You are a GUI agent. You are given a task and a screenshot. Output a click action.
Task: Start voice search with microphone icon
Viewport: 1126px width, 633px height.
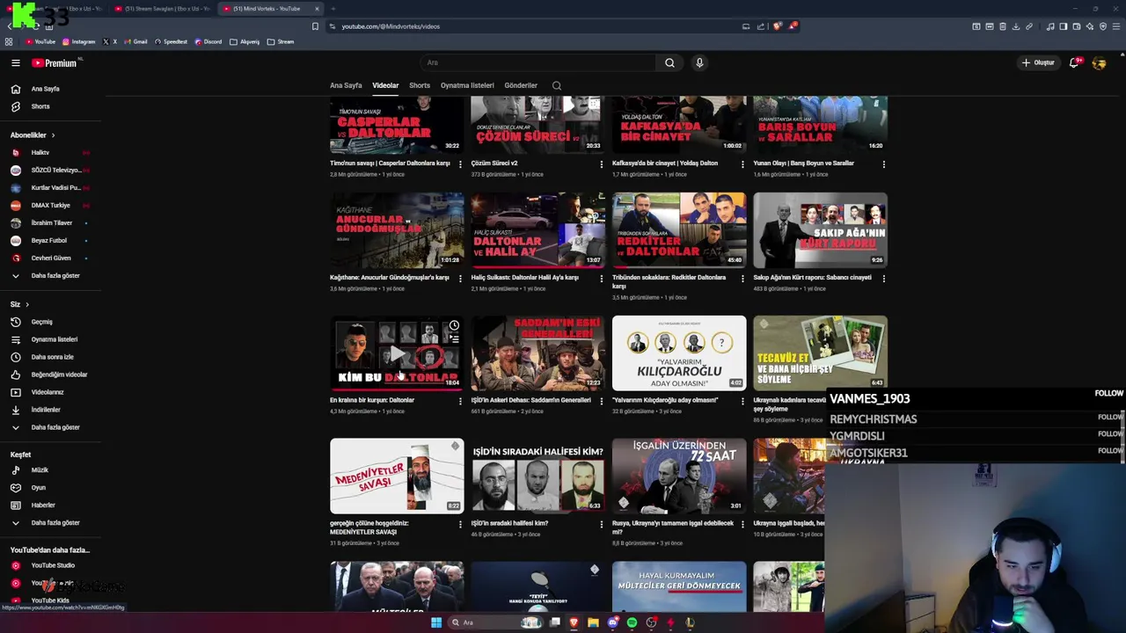point(699,62)
